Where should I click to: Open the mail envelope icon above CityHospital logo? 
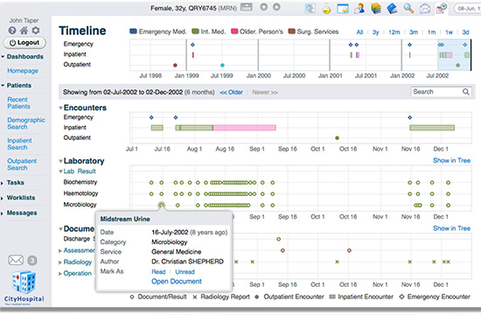pyautogui.click(x=16, y=261)
